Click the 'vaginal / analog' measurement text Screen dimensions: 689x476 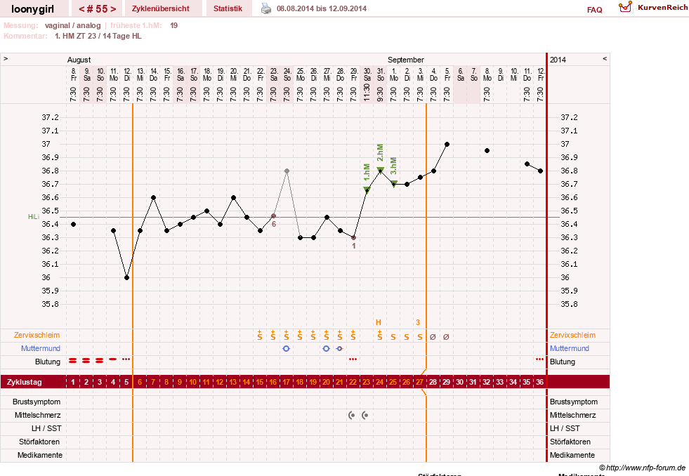coord(72,25)
